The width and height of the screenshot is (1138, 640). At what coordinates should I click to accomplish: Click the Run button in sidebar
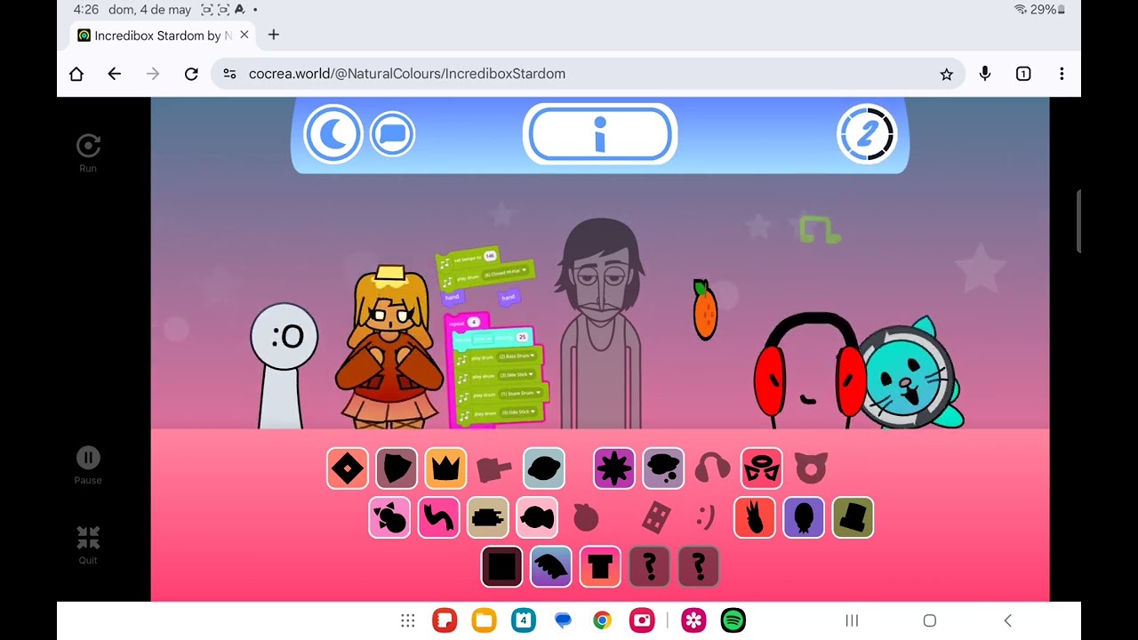coord(88,153)
